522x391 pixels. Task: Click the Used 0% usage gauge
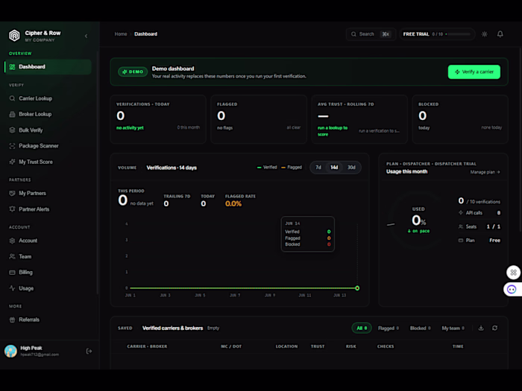(418, 220)
